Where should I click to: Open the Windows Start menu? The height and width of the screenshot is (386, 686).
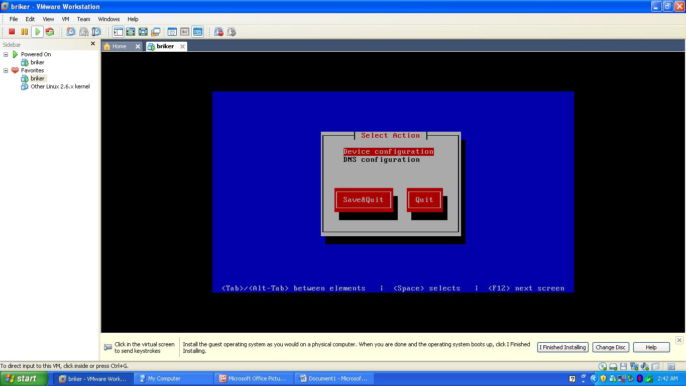tap(25, 378)
